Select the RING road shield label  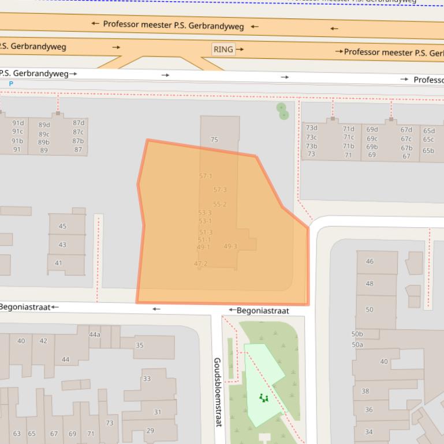[x=223, y=49]
